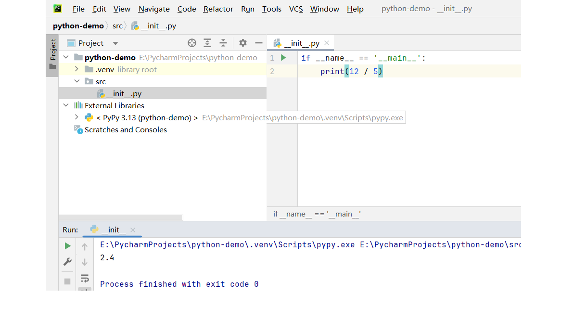Close the __init__ run tab

click(133, 230)
